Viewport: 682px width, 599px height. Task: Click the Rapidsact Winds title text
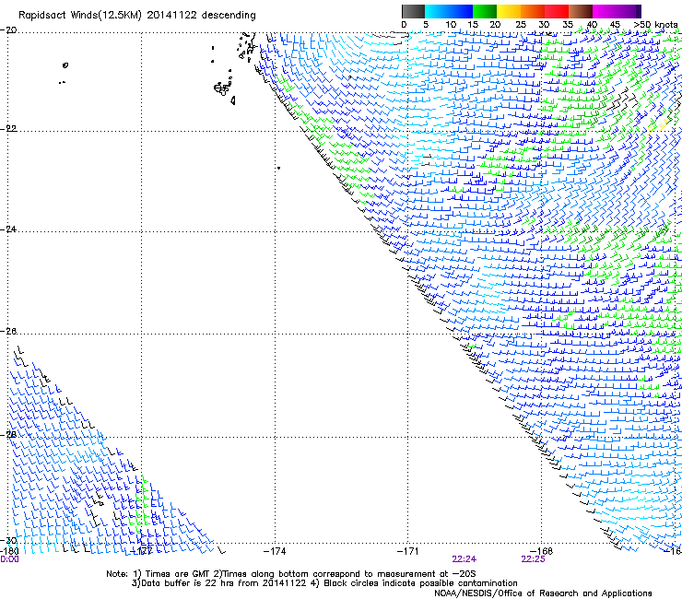click(x=137, y=16)
